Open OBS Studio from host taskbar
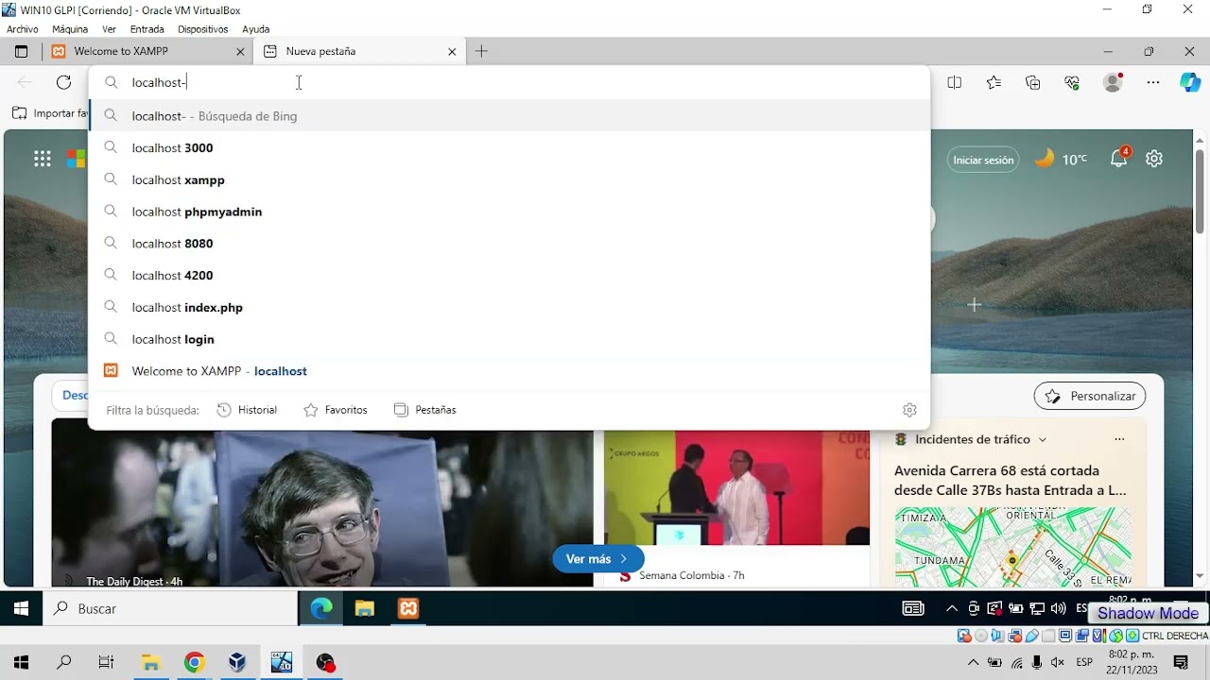1210x680 pixels. click(x=326, y=663)
